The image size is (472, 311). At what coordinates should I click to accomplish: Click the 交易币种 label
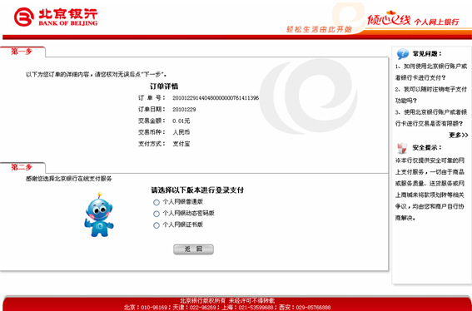pyautogui.click(x=152, y=132)
